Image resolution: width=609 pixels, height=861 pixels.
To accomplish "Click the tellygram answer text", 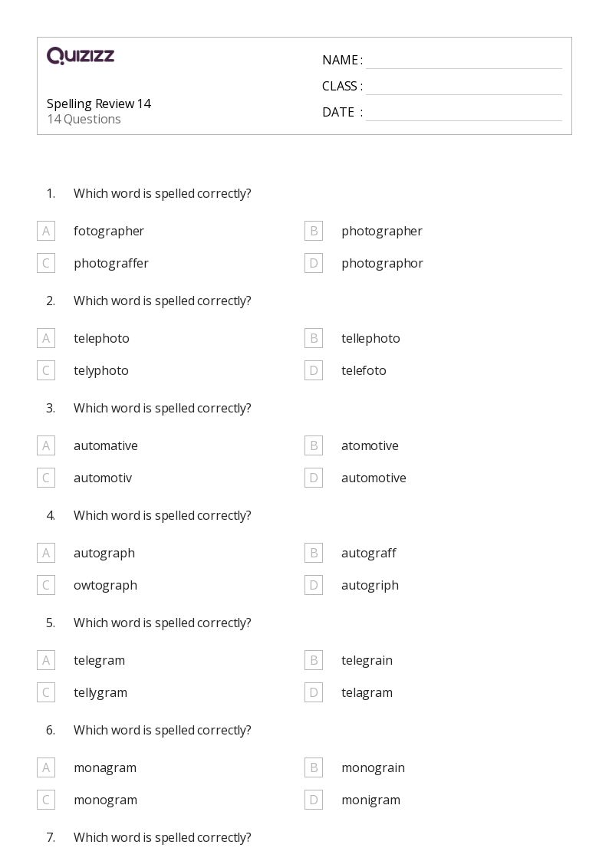I will (x=100, y=693).
